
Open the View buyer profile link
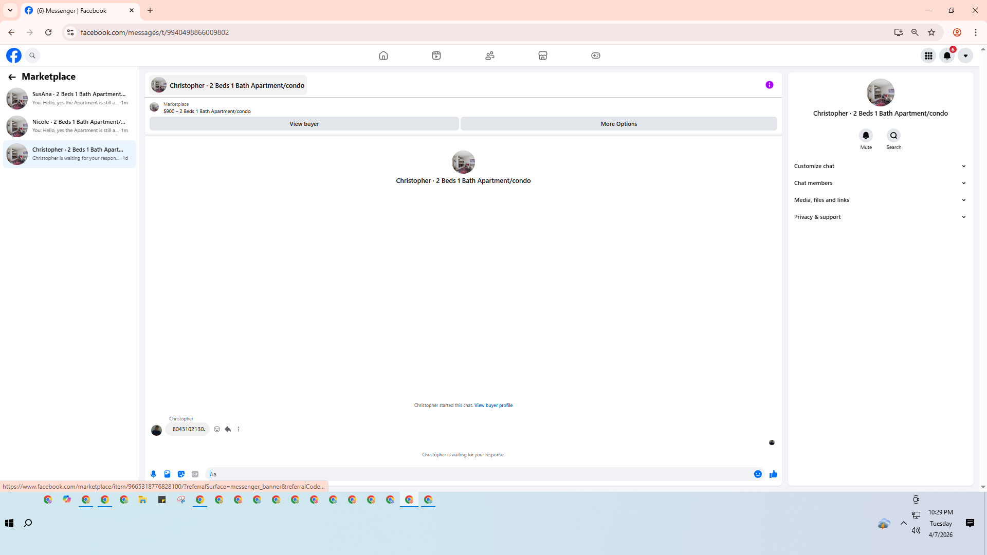[493, 405]
